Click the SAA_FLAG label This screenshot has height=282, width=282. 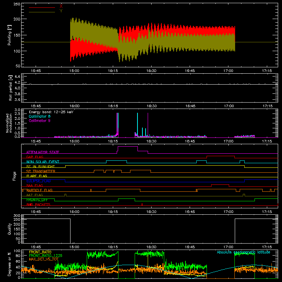(35, 185)
